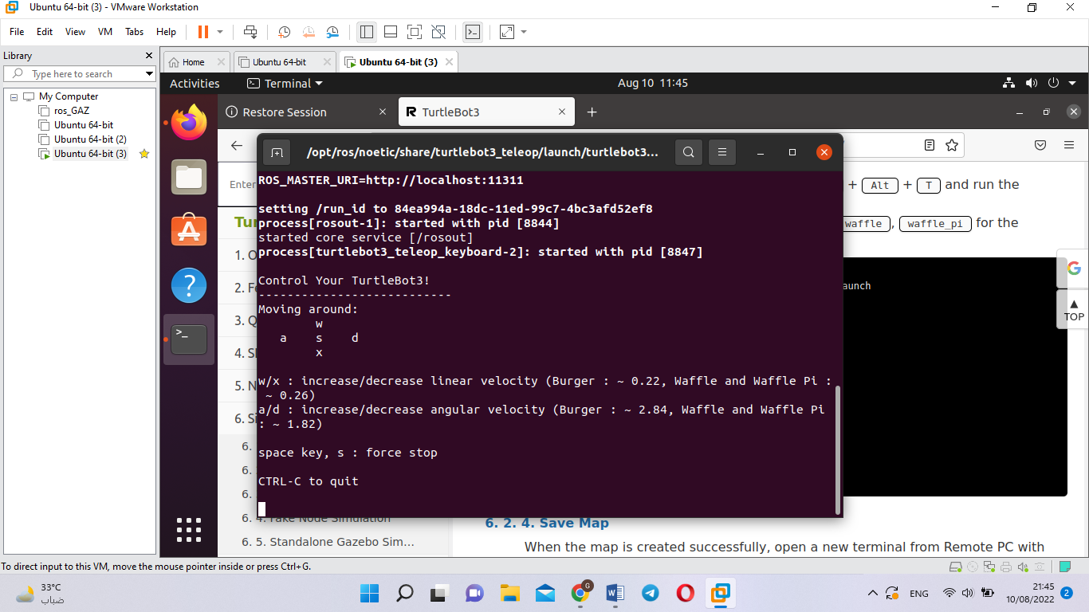Click Activities in the Ubuntu top bar
The height and width of the screenshot is (612, 1089).
pyautogui.click(x=195, y=83)
